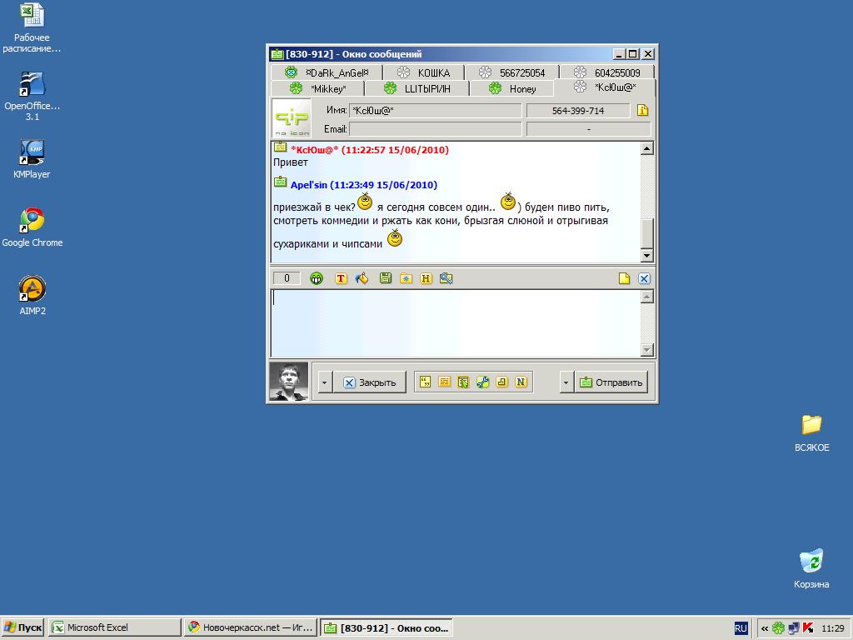This screenshot has width=853, height=640.
Task: Click [830-912] Окно сообщений taskbar button
Action: (387, 627)
